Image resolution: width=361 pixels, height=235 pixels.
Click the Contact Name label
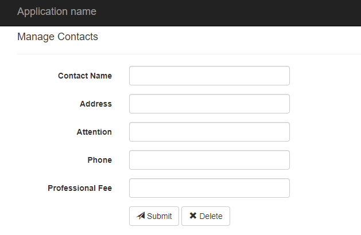(x=85, y=76)
